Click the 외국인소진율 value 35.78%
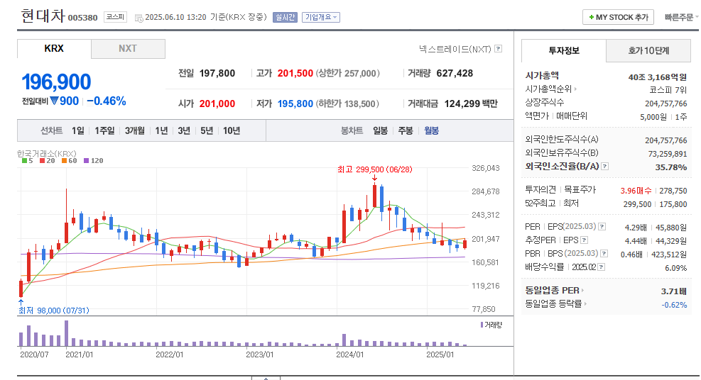 pos(671,167)
